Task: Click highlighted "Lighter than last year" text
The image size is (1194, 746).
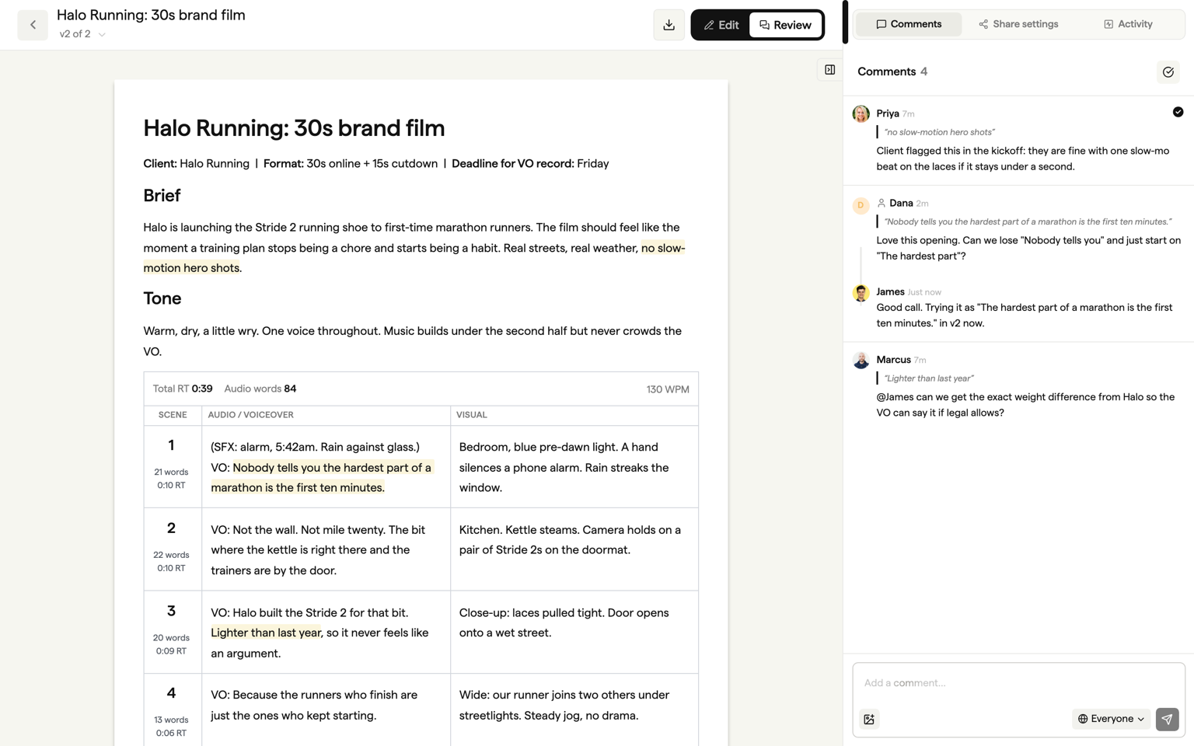Action: [x=266, y=633]
